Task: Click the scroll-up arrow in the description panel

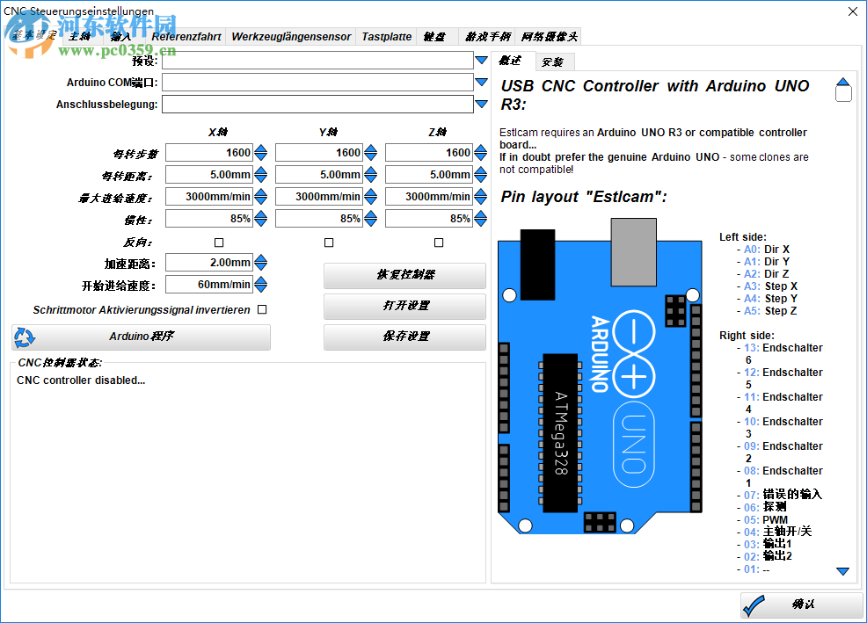Action: pos(843,79)
